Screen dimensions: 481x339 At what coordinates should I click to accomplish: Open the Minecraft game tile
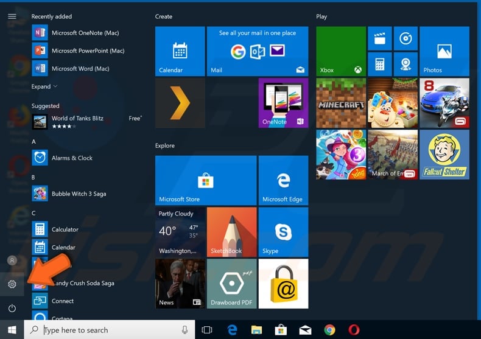tap(340, 102)
